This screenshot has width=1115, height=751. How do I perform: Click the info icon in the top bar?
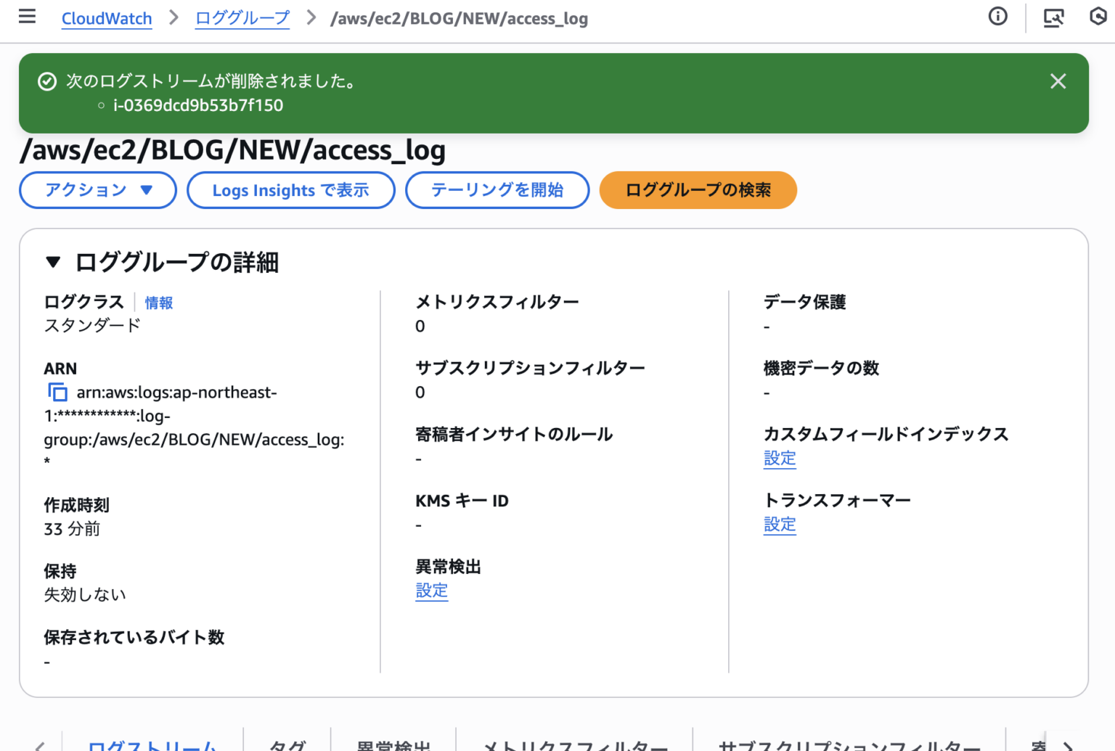pos(998,17)
